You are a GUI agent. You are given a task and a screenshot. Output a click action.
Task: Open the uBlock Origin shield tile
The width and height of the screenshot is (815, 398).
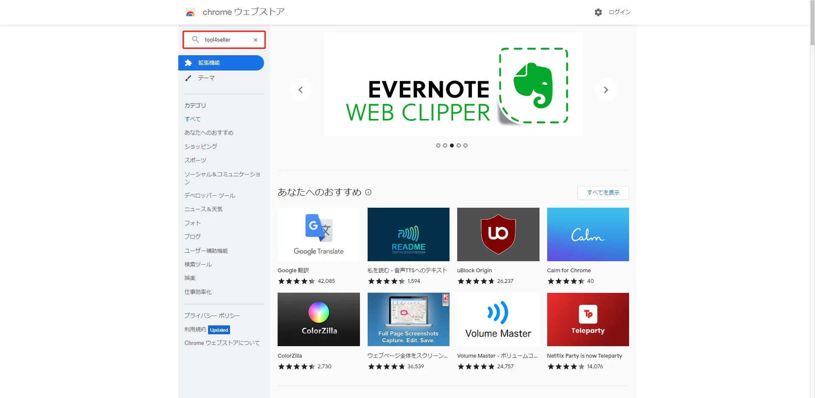pyautogui.click(x=498, y=234)
